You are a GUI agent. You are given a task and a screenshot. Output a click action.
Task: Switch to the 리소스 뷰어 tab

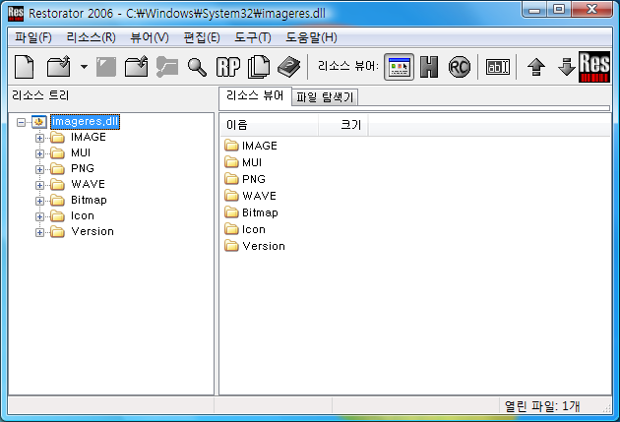tap(255, 95)
